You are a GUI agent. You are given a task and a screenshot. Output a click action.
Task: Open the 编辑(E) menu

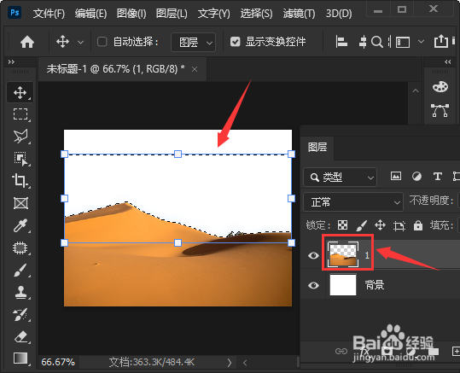pos(90,13)
